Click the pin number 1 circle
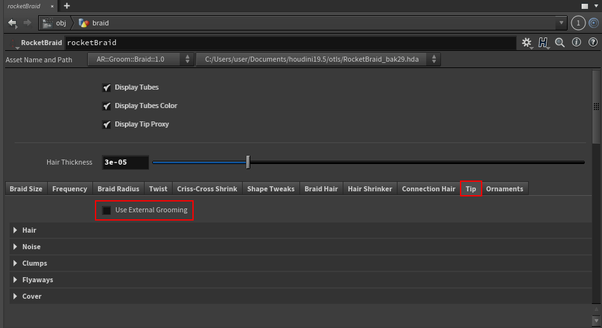Image resolution: width=602 pixels, height=328 pixels. coord(578,23)
